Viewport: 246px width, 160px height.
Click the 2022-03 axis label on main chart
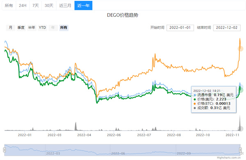pyautogui.click(x=55, y=135)
